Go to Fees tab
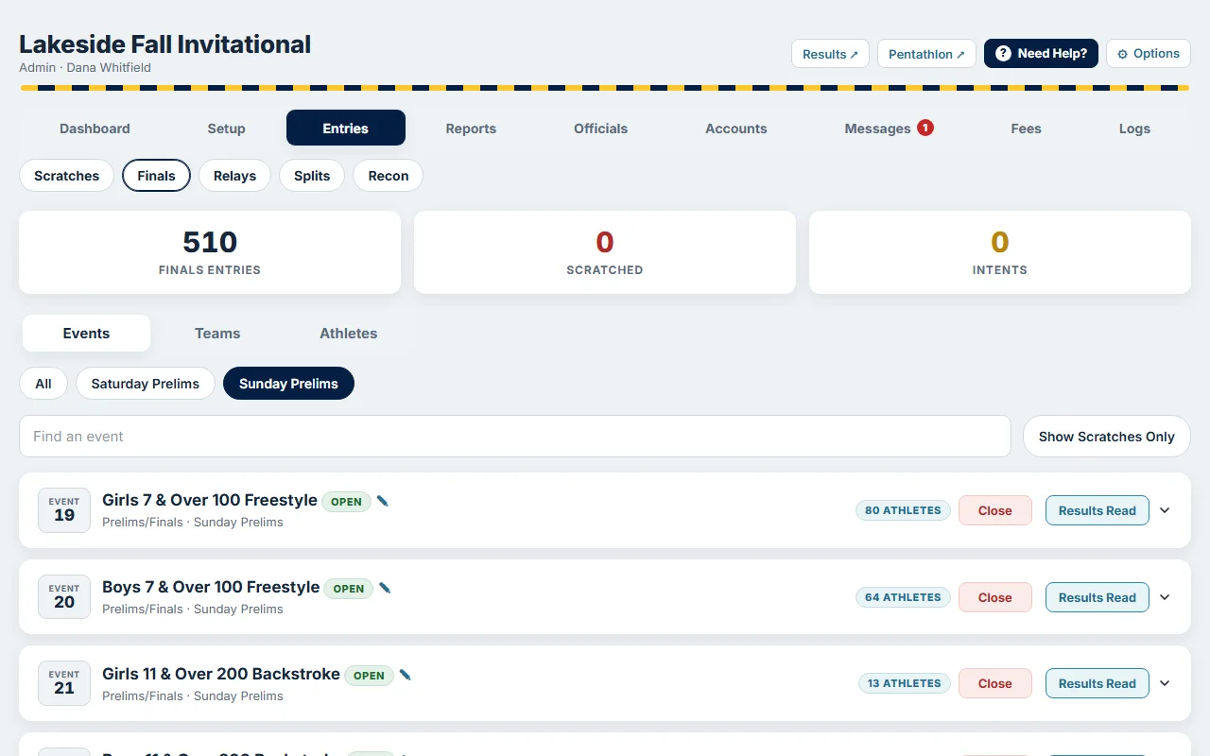 pyautogui.click(x=1026, y=129)
